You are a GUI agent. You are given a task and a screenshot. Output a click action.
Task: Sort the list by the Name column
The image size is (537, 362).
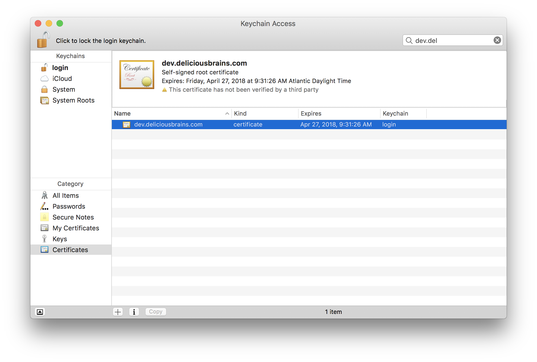point(171,114)
